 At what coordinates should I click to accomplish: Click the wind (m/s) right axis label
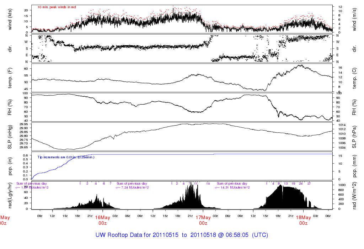click(x=354, y=19)
